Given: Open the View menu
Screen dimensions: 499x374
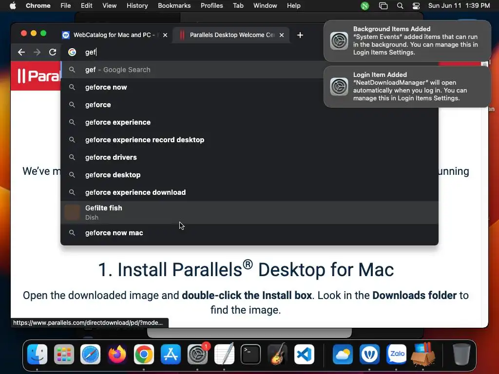Looking at the screenshot, I should (x=109, y=5).
